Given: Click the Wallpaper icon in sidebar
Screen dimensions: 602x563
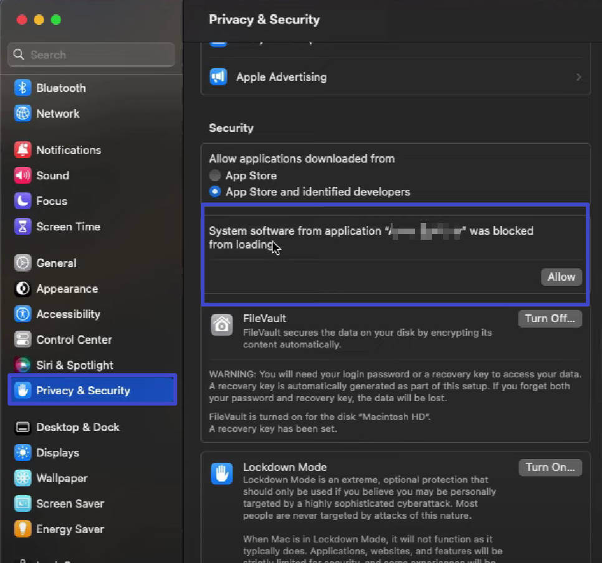Looking at the screenshot, I should pyautogui.click(x=22, y=478).
